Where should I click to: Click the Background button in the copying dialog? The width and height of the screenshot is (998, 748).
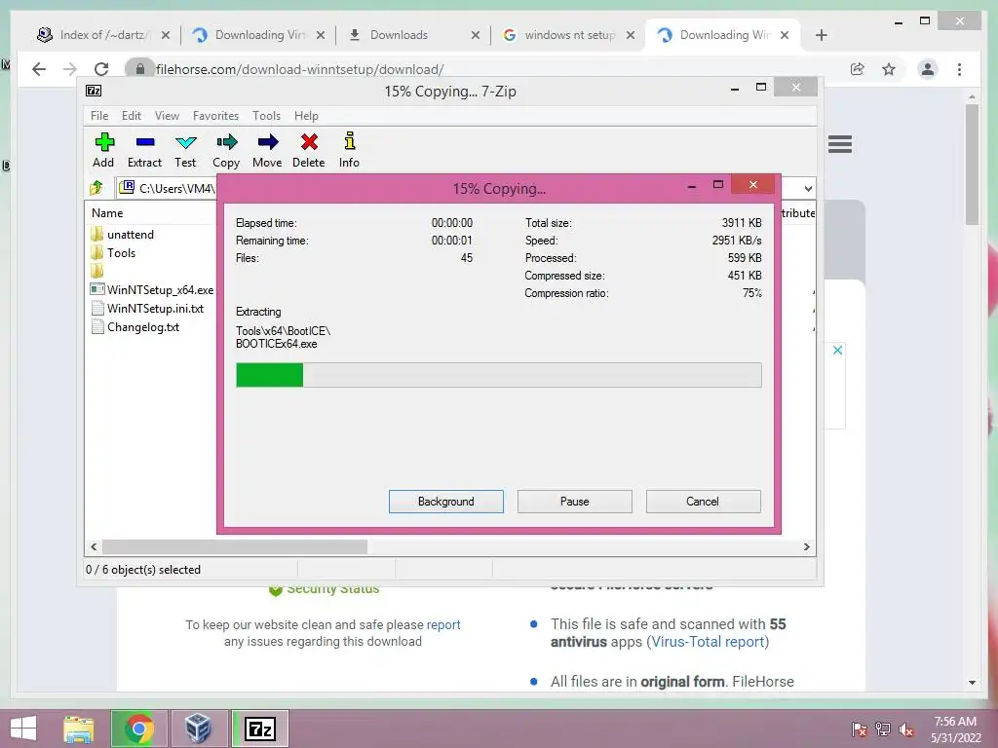click(446, 502)
